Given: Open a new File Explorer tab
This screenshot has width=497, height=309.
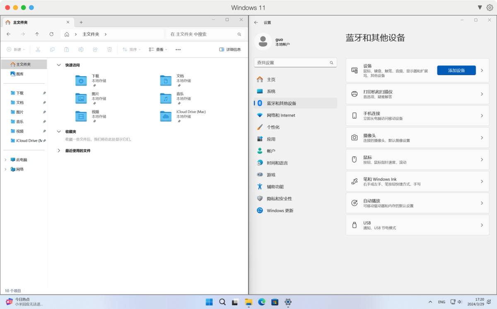Looking at the screenshot, I should coord(81,22).
